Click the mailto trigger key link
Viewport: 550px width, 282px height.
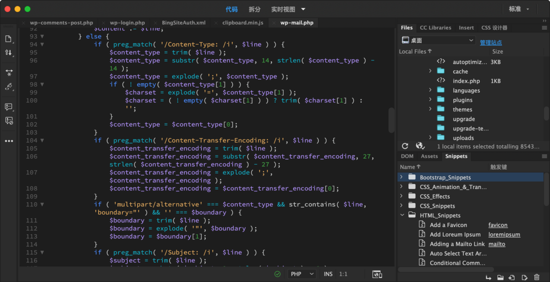pyautogui.click(x=497, y=244)
